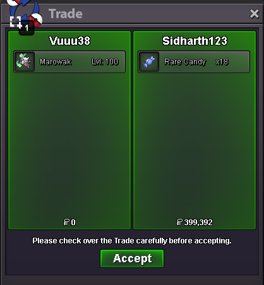
Task: Click the Rare Candy name label
Action: [x=185, y=62]
